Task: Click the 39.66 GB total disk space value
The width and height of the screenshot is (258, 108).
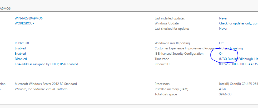Action: pos(225,94)
